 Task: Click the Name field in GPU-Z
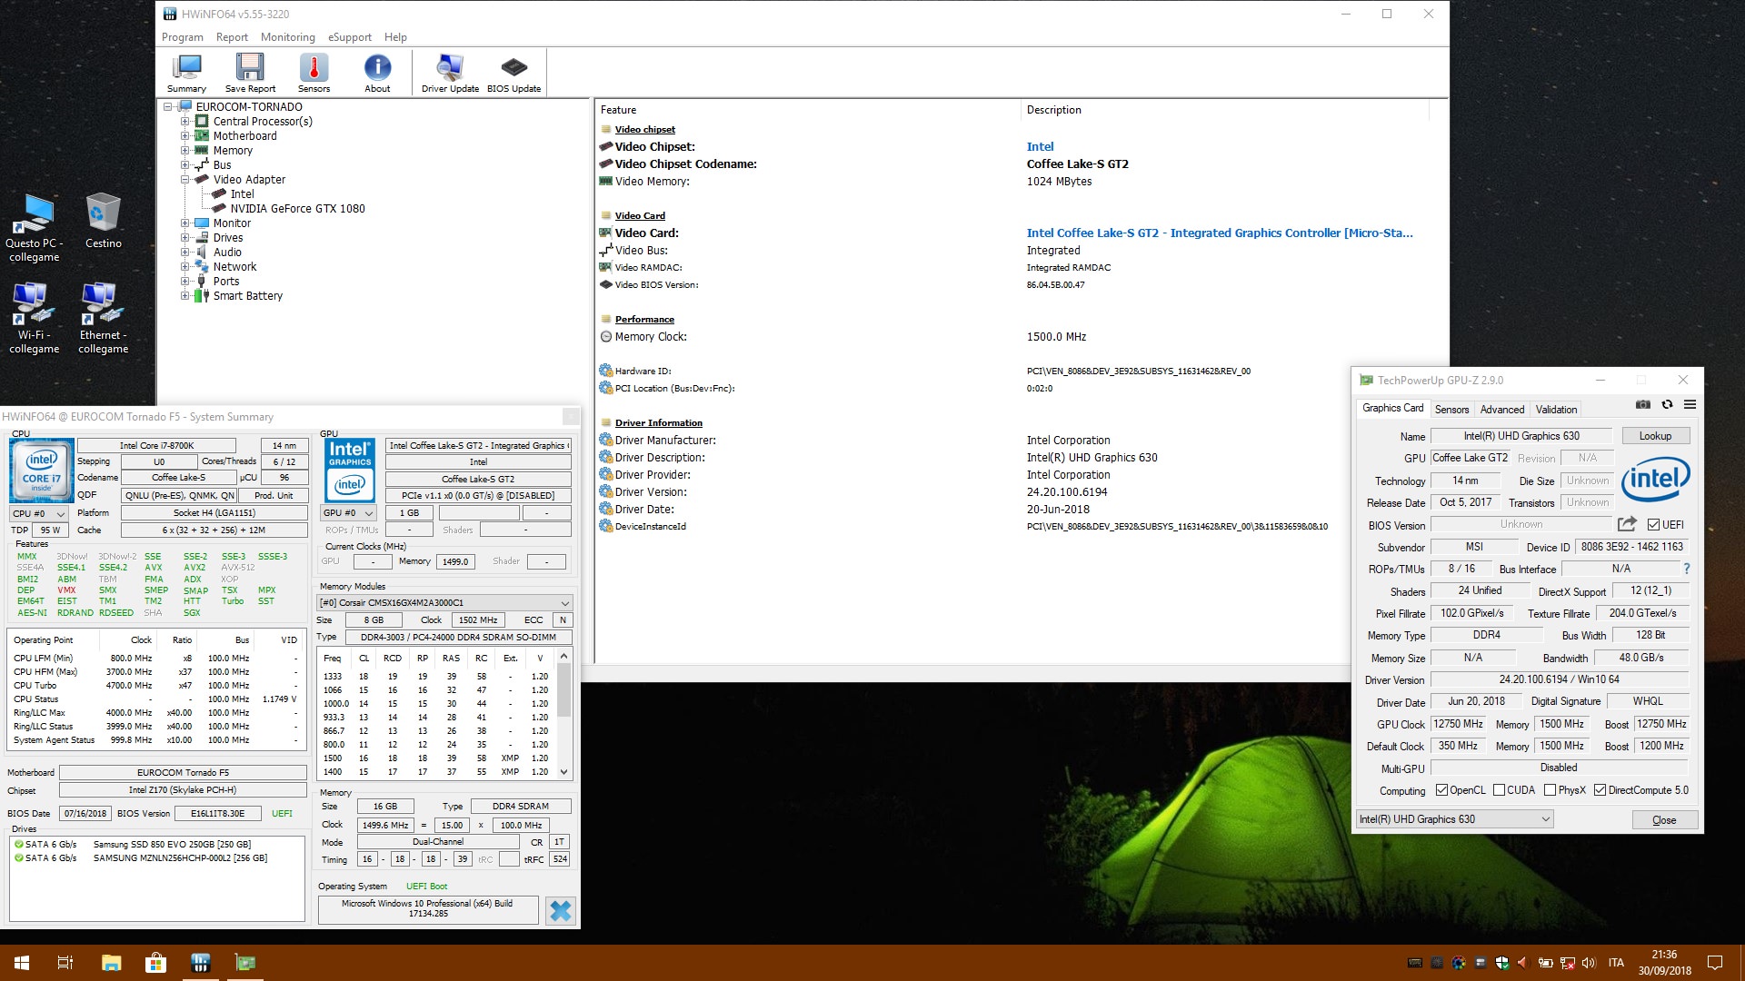point(1521,436)
